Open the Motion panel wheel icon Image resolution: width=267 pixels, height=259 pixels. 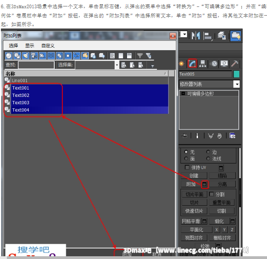[214, 64]
